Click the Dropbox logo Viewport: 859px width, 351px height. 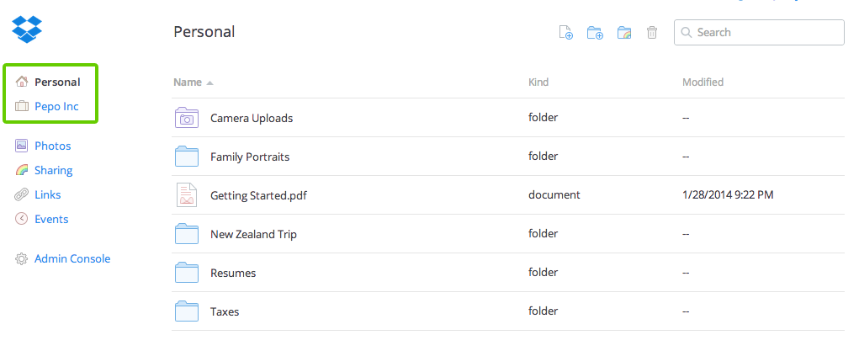pyautogui.click(x=26, y=28)
